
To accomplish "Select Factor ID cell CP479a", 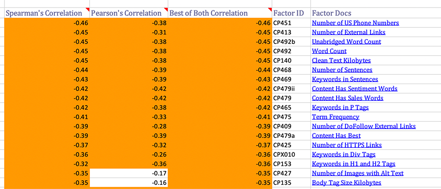I will (291, 136).
